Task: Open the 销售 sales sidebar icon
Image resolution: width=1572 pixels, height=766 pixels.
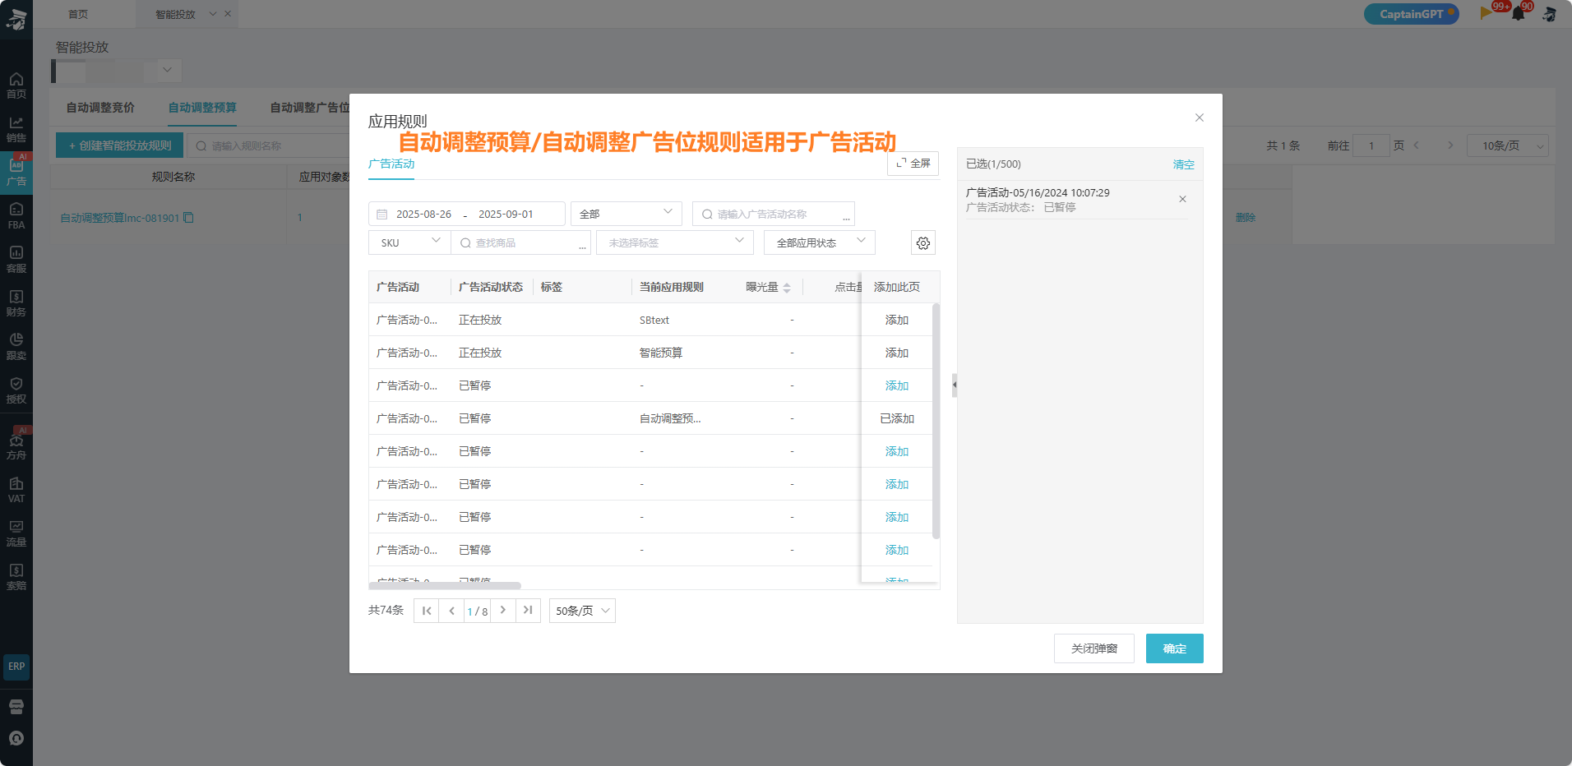Action: (16, 129)
